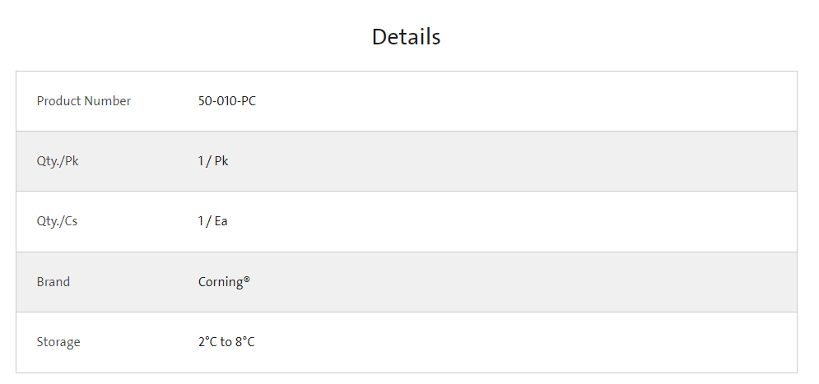The image size is (819, 384).
Task: Click the 8°C upper storage temperature
Action: click(245, 342)
